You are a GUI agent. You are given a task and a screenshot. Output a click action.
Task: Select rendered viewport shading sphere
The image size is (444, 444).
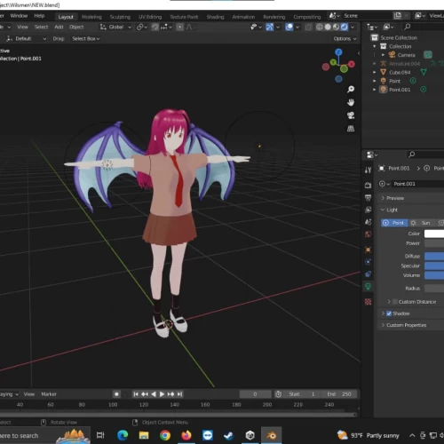click(x=344, y=28)
